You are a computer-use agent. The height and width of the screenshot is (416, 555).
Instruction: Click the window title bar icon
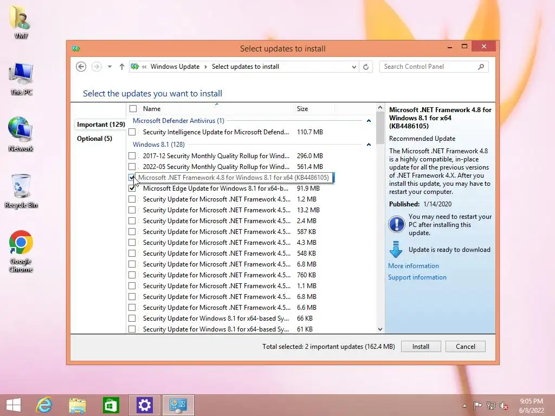point(76,48)
